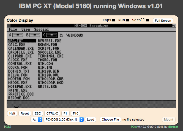Screen dimensions: 183x131
Task: Select WIN.COM file
Action: pos(45,64)
